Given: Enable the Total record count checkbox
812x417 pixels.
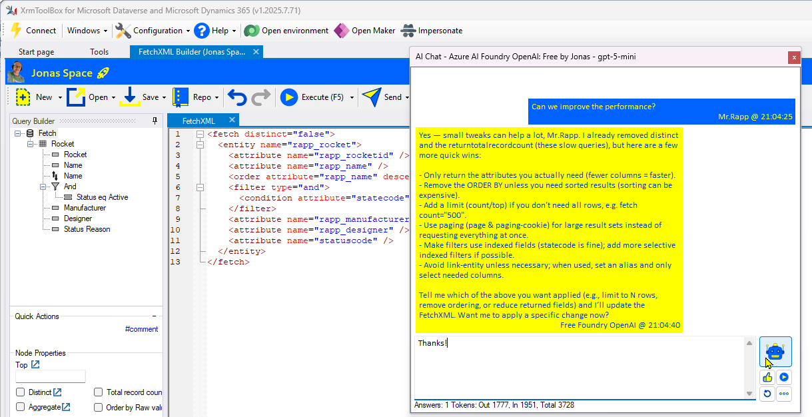Looking at the screenshot, I should tap(99, 392).
